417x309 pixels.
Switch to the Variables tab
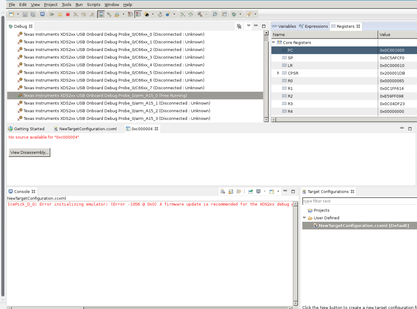tap(284, 26)
